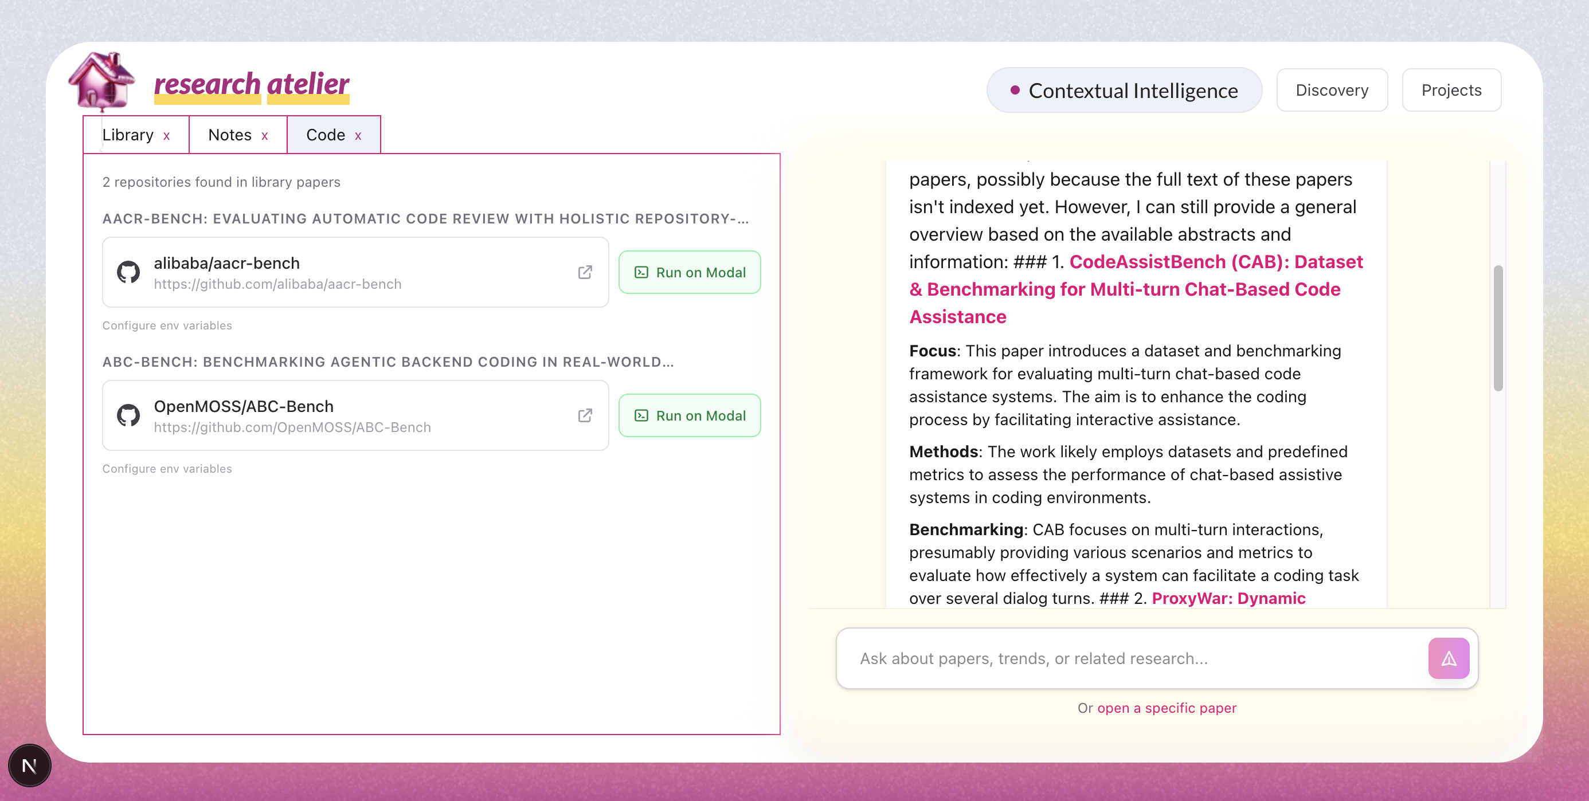Close the Code tab
Viewport: 1589px width, 801px height.
pyautogui.click(x=358, y=136)
